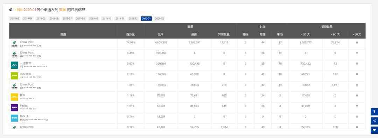
Task: Click the 74.98% percentage cell
Action: pos(131,42)
